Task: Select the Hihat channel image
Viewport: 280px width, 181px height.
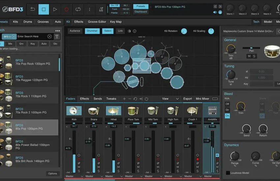Action: pyautogui.click(x=113, y=111)
